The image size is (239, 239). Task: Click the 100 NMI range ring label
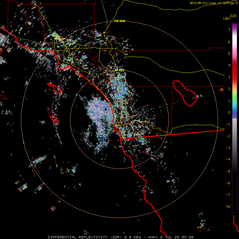coord(119,21)
